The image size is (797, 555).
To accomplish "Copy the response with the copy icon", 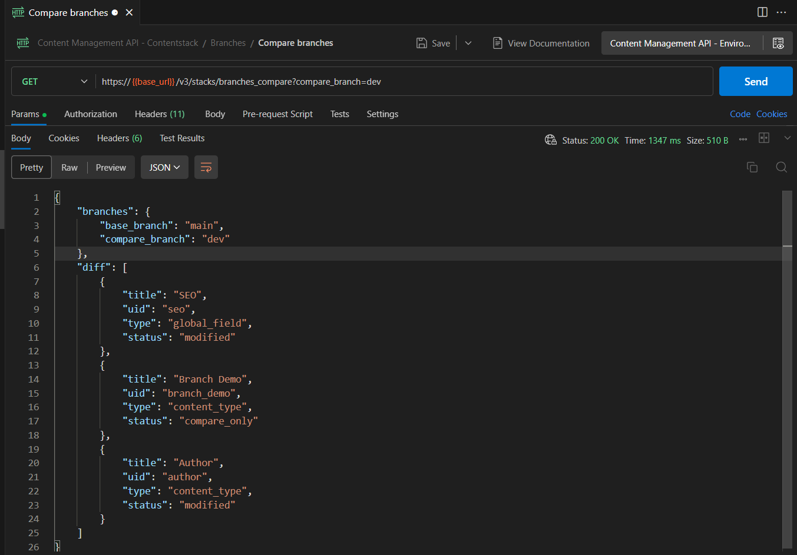I will pyautogui.click(x=752, y=167).
